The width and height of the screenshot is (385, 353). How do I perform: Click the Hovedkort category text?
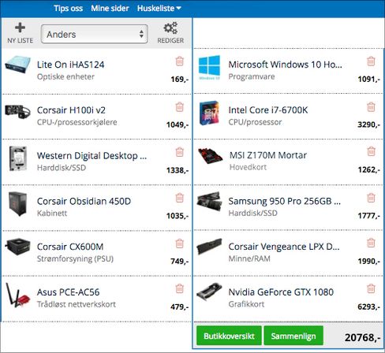[248, 167]
